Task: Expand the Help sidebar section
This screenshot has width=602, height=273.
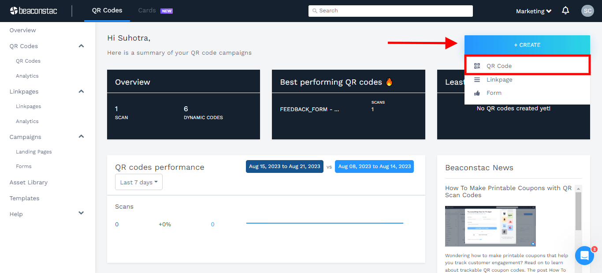Action: (x=81, y=213)
